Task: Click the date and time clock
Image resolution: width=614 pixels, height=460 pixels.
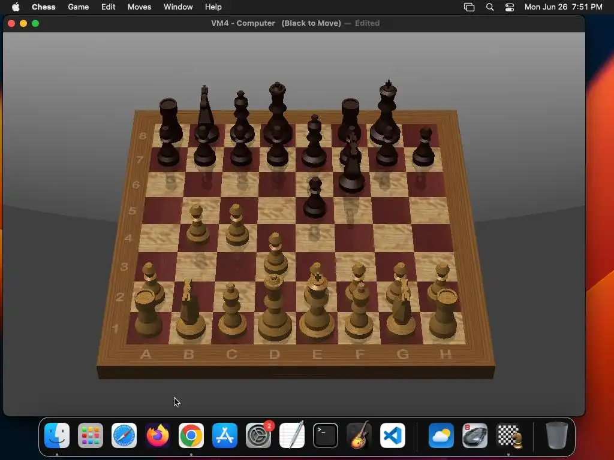Action: pos(563,7)
